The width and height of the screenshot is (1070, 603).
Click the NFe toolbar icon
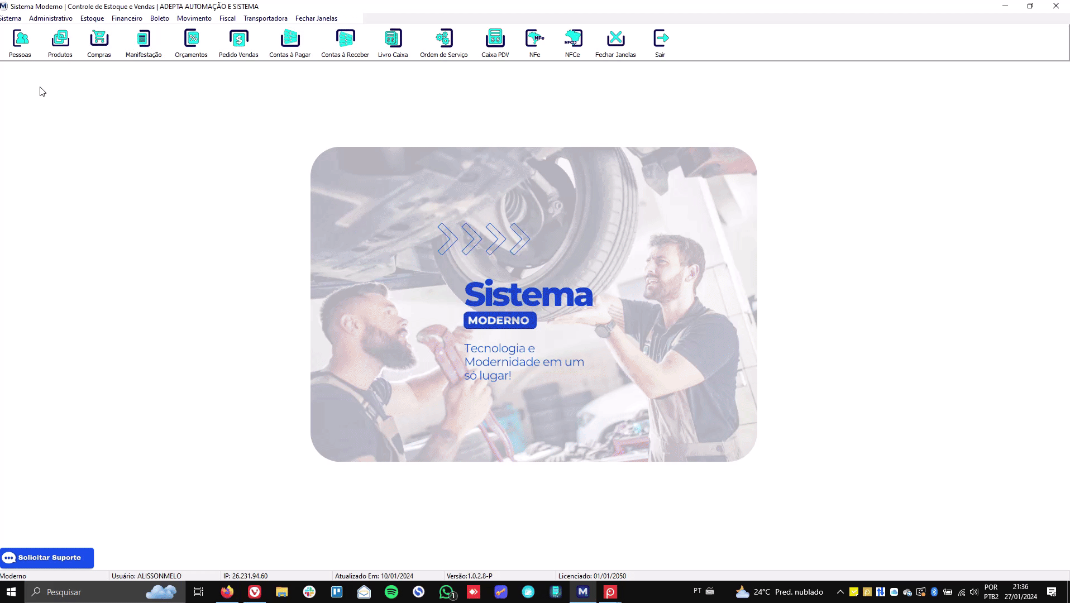534,39
